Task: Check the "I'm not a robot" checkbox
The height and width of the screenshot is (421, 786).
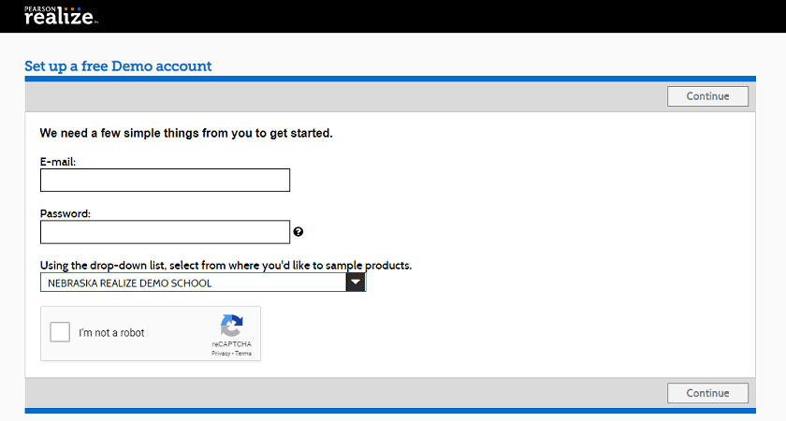Action: coord(60,332)
